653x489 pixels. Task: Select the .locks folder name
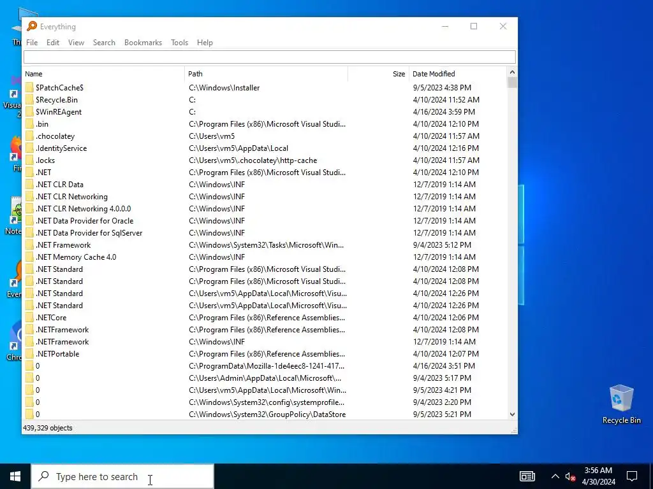pos(45,160)
